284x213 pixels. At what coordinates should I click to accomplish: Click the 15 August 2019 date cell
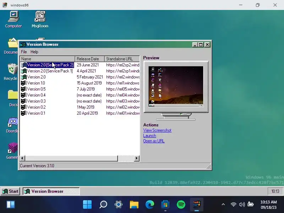pos(89,83)
